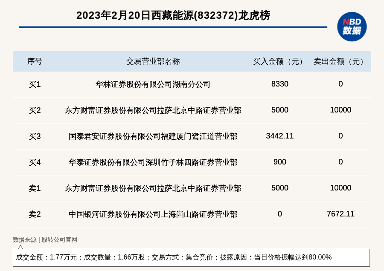Click the 序号 column header

pyautogui.click(x=35, y=61)
